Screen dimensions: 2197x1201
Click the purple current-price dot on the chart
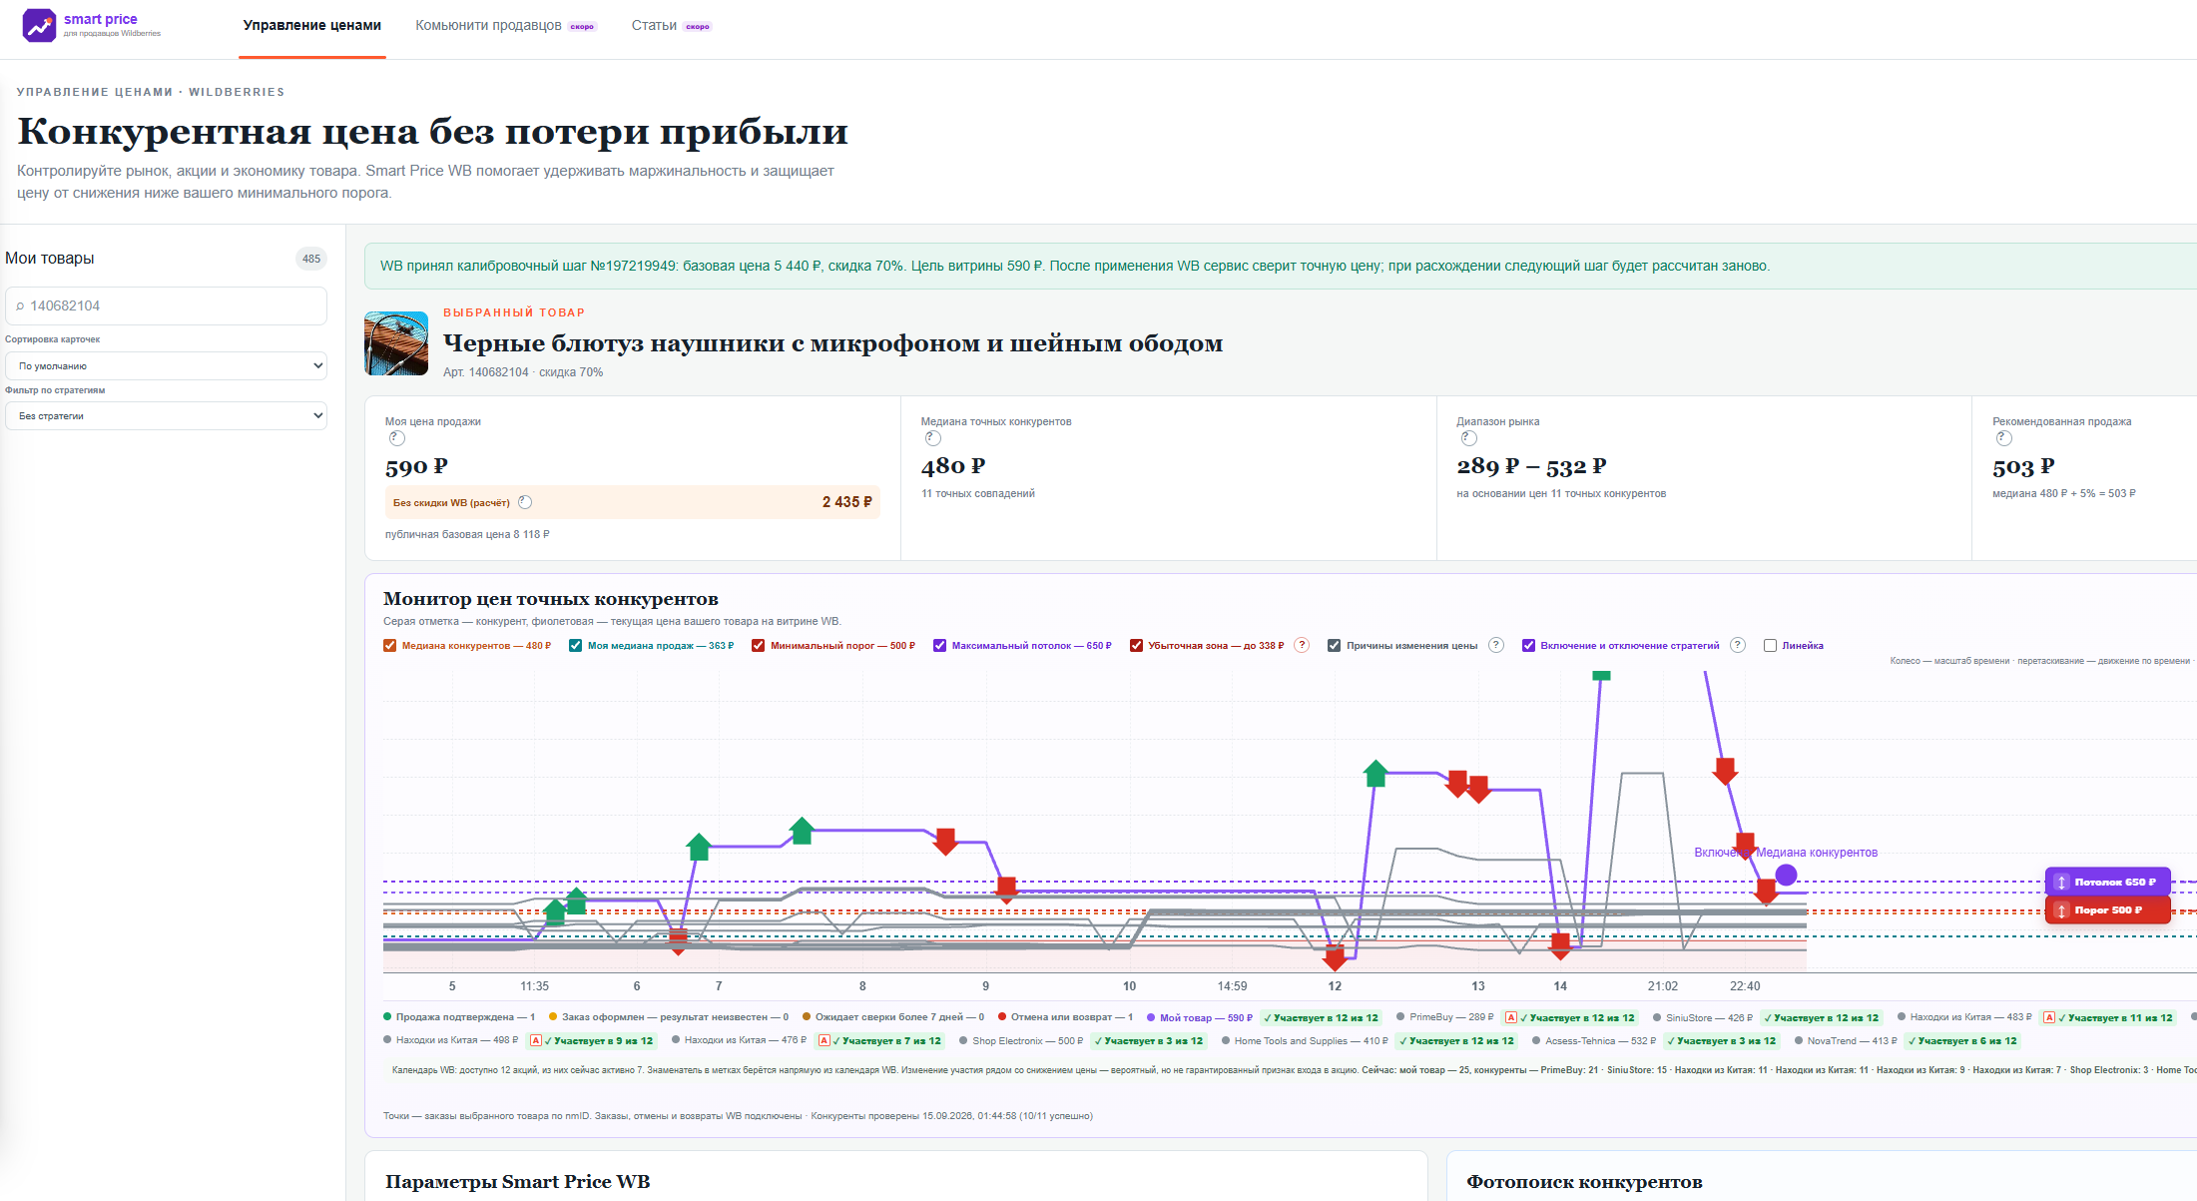1786,876
